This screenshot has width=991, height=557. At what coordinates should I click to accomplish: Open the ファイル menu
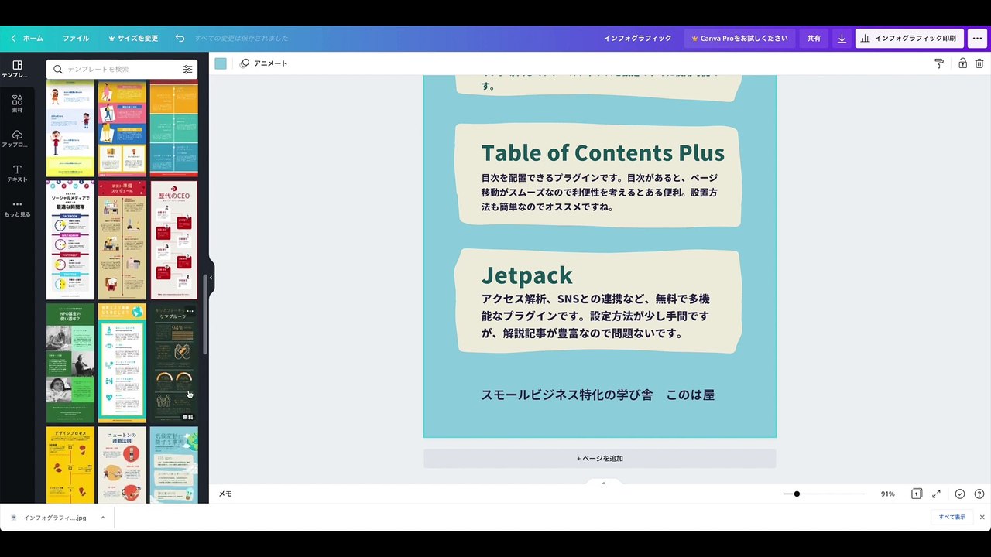(76, 39)
